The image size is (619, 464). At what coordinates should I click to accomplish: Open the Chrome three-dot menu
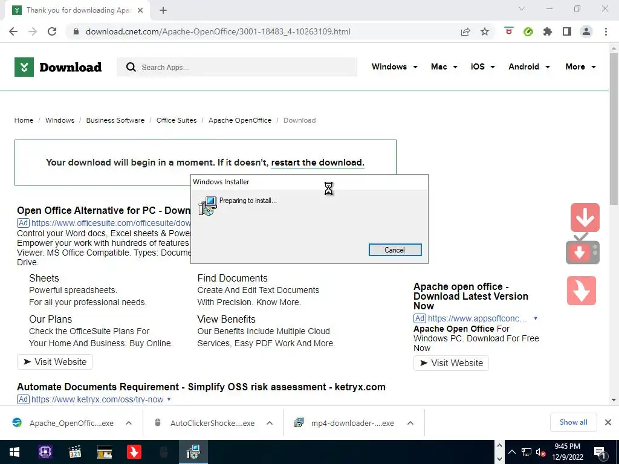click(x=606, y=31)
